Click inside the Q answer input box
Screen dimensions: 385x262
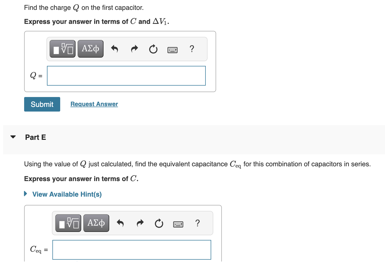pyautogui.click(x=126, y=75)
